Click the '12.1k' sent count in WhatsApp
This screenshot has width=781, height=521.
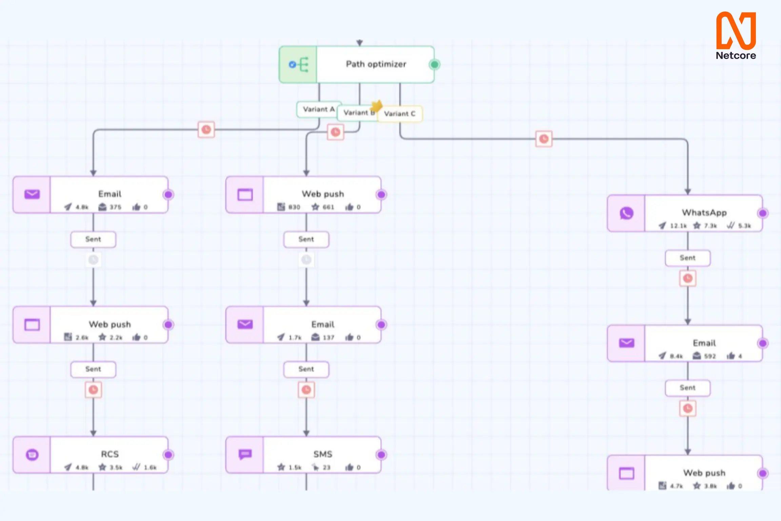[x=678, y=226]
